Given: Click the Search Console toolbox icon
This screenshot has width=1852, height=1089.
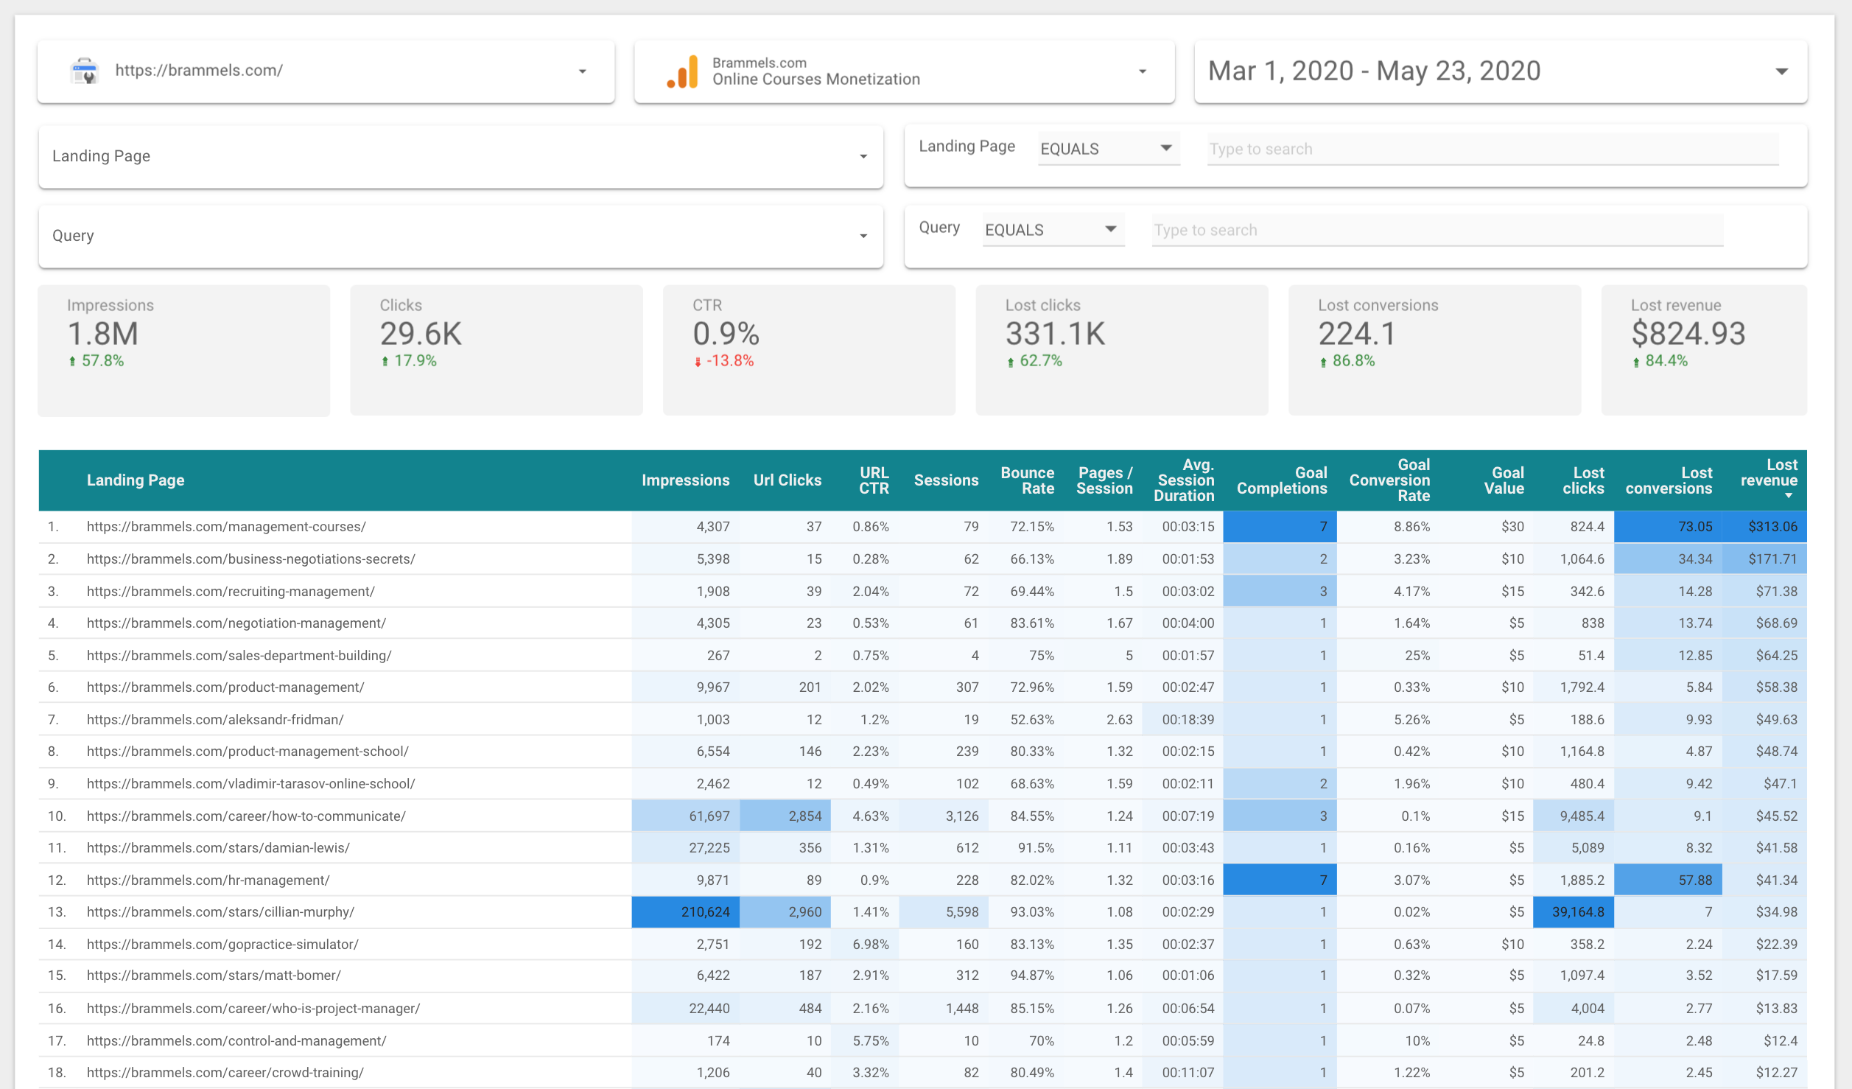Looking at the screenshot, I should (83, 71).
